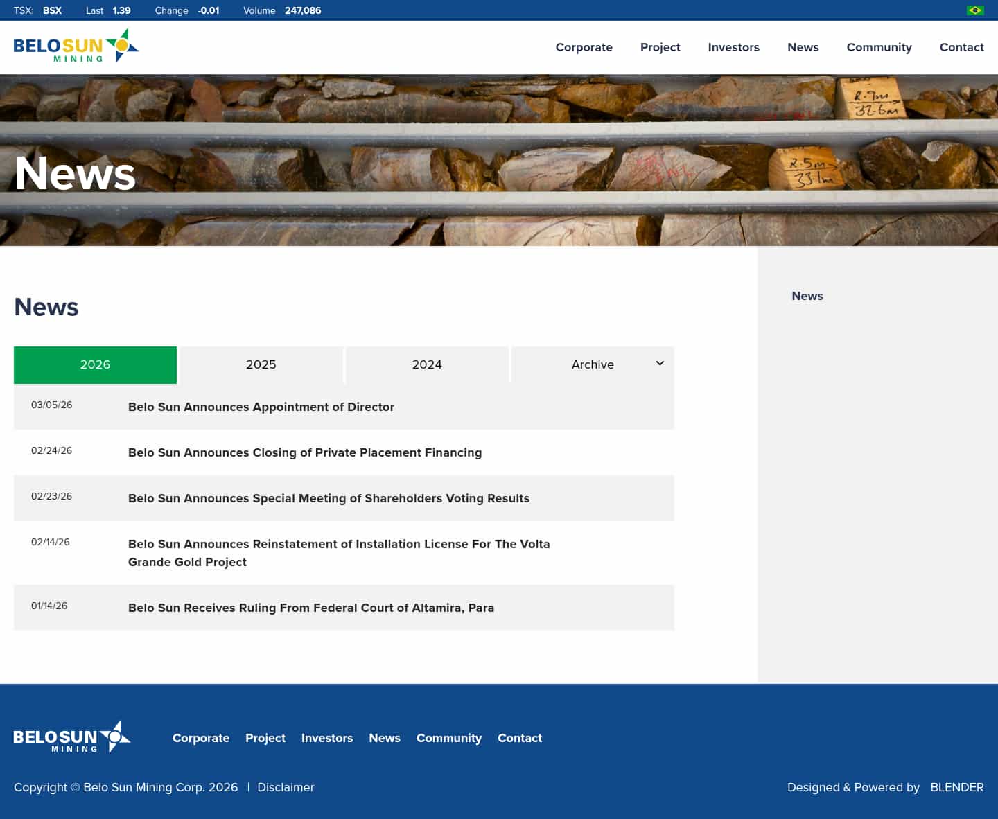Open the News menu in the top navigation
The width and height of the screenshot is (998, 819).
[803, 47]
